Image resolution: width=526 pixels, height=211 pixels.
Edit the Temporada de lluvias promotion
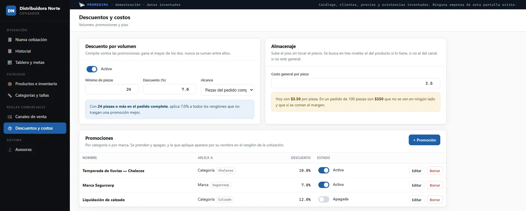coord(417,171)
